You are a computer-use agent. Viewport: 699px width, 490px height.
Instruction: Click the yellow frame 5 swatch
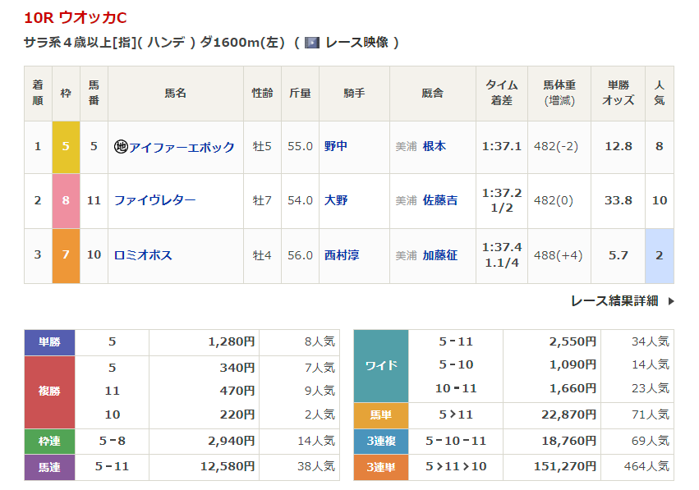(x=66, y=147)
